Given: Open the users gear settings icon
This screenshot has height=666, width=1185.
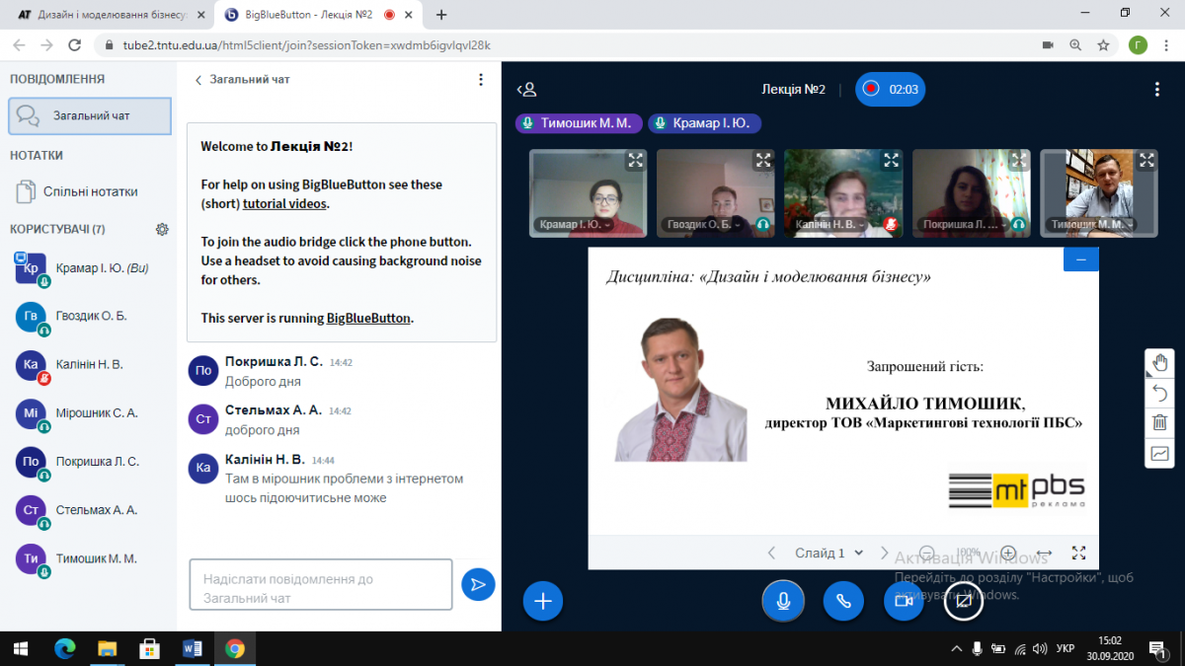Looking at the screenshot, I should (162, 229).
